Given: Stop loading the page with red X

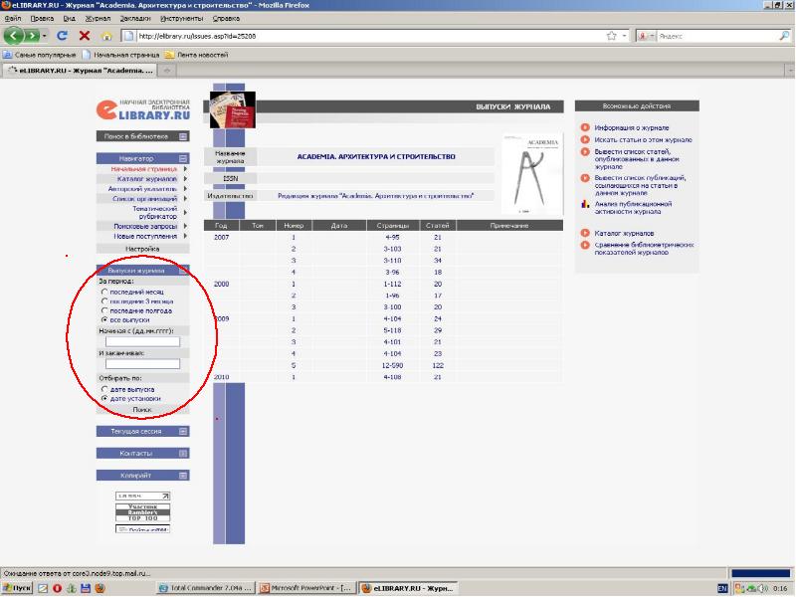Looking at the screenshot, I should [x=85, y=36].
